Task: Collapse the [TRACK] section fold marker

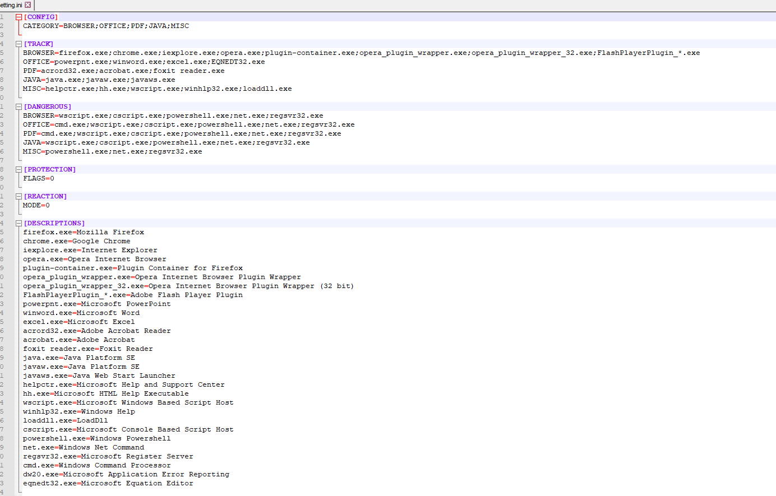Action: pyautogui.click(x=19, y=44)
